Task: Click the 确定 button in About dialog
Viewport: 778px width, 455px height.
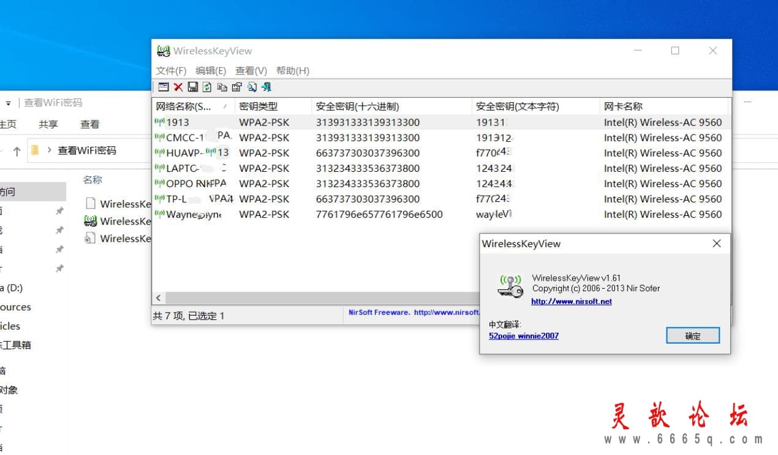Action: click(x=693, y=336)
